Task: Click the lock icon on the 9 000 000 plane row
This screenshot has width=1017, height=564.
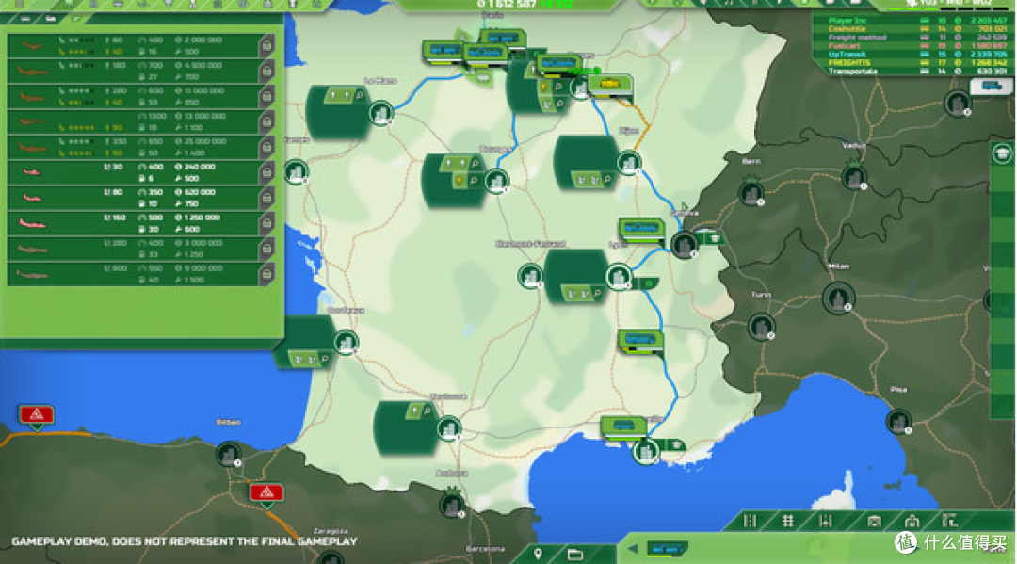Action: pyautogui.click(x=266, y=274)
